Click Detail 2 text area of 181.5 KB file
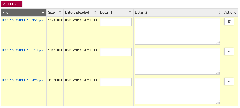The height and width of the screenshot is (108, 240). pyautogui.click(x=178, y=61)
